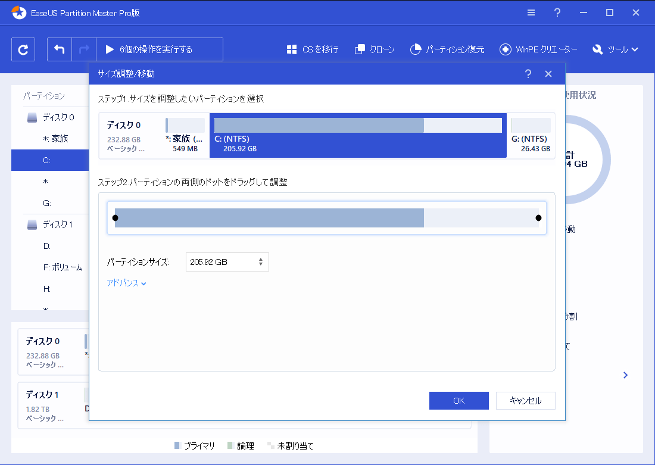Execute the 6 pending operations
655x465 pixels.
tap(160, 49)
